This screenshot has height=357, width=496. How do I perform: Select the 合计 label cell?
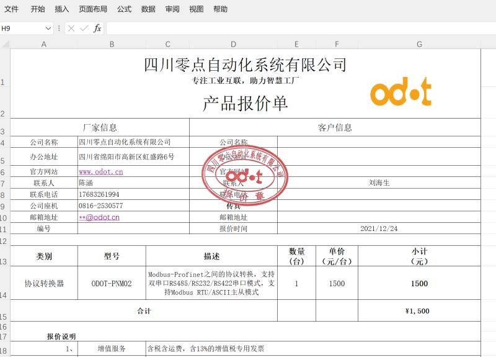[144, 311]
